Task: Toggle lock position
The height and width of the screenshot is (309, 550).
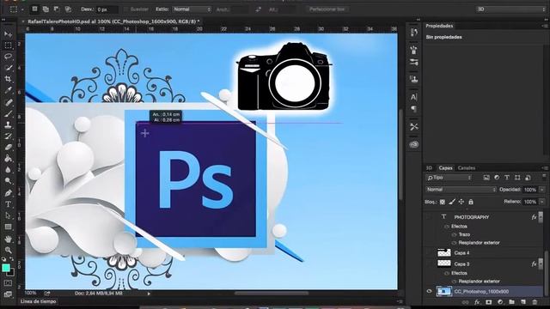Action: (461, 202)
